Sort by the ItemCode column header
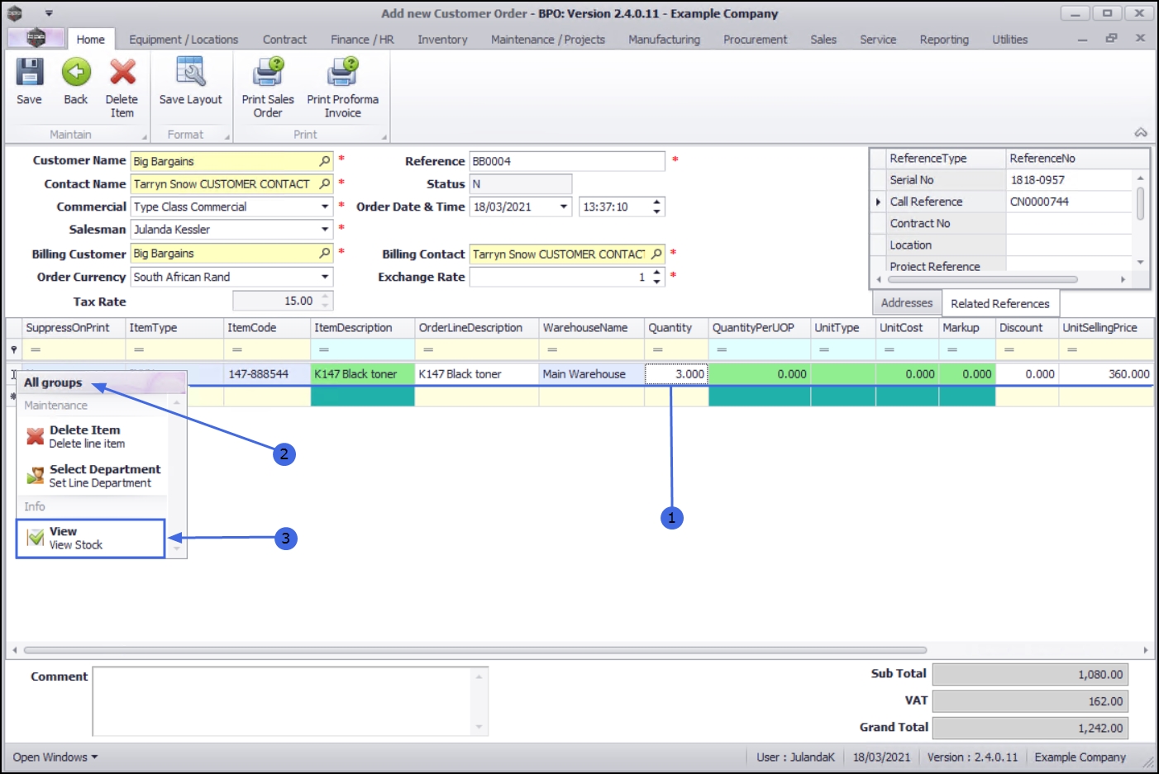Screen dimensions: 1159x774 [267, 328]
